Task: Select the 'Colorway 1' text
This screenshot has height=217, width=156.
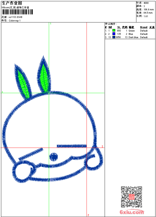Action: (15, 21)
